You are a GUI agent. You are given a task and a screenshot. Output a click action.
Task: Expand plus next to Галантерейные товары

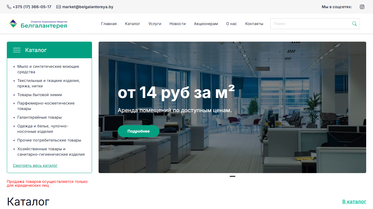(x=14, y=118)
